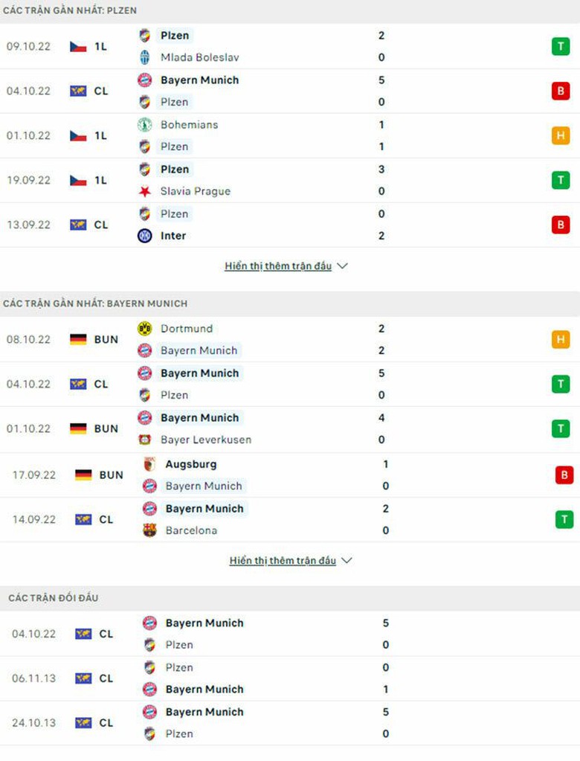This screenshot has height=761, width=580.
Task: Click the Barcelona club crest
Action: [x=149, y=530]
